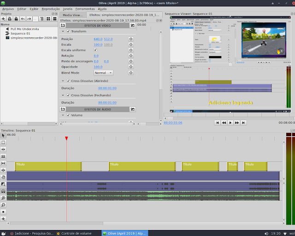Click the Opacidade value 100.0
Viewport: 295px width, 236px height.
(x=98, y=67)
